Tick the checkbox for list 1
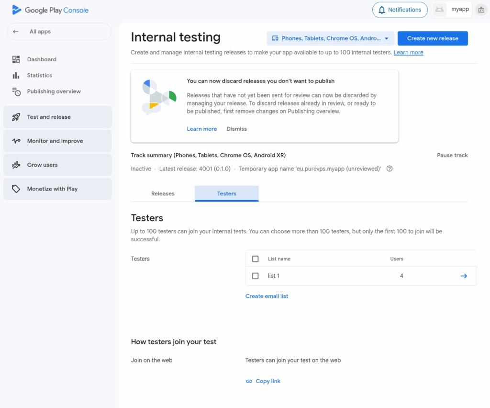 (x=255, y=276)
